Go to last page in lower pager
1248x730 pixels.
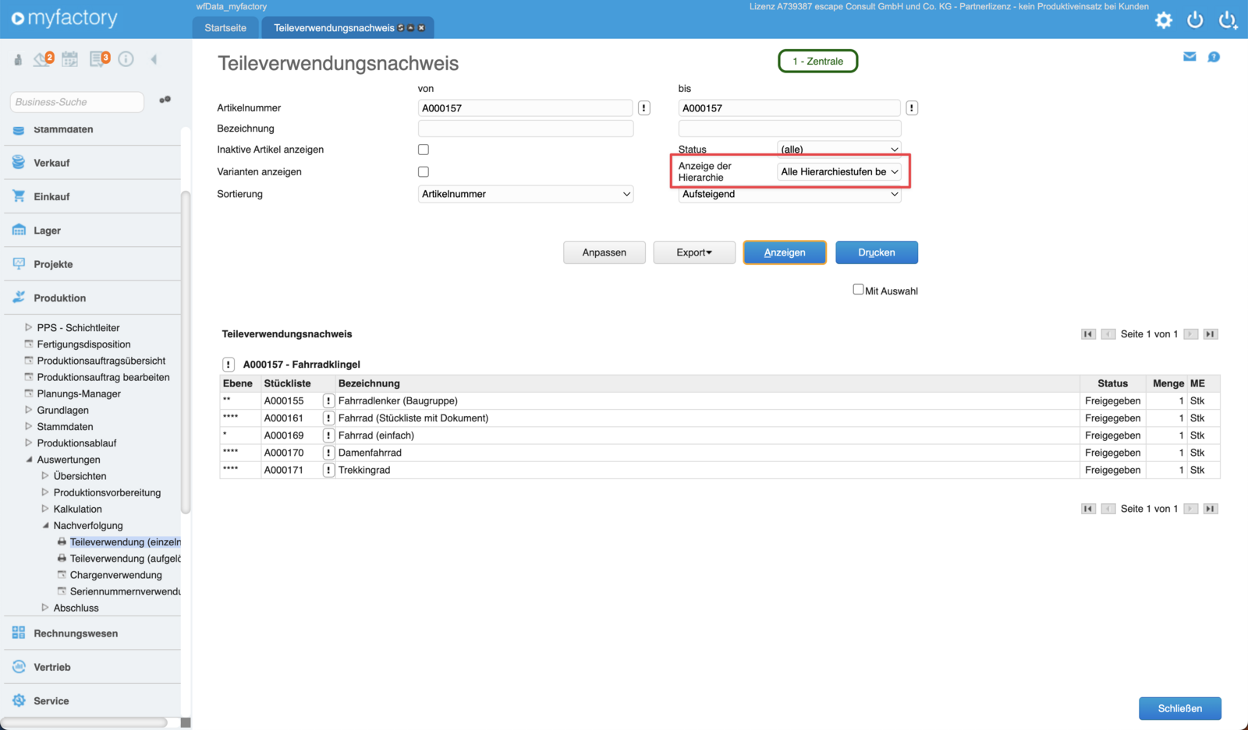(1211, 509)
